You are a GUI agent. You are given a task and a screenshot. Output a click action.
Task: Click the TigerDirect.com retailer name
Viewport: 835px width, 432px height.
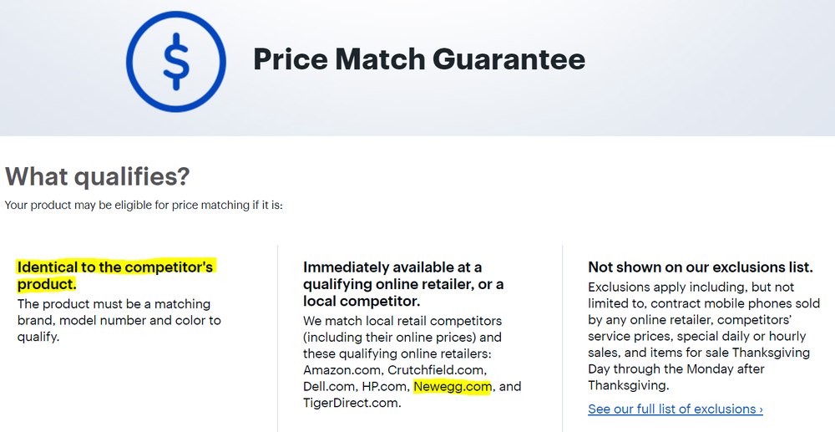click(x=352, y=404)
